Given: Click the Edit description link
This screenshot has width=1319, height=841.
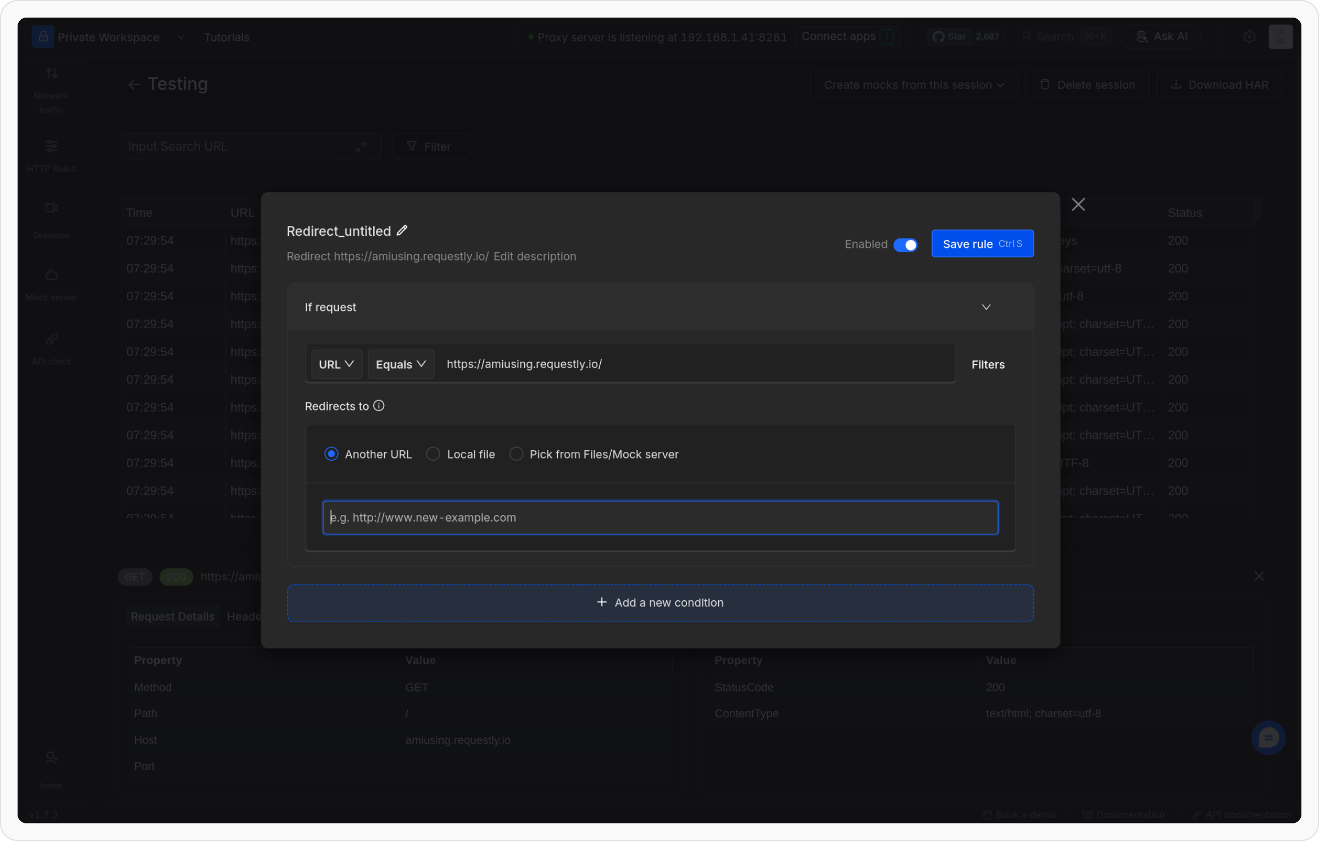Looking at the screenshot, I should 534,257.
